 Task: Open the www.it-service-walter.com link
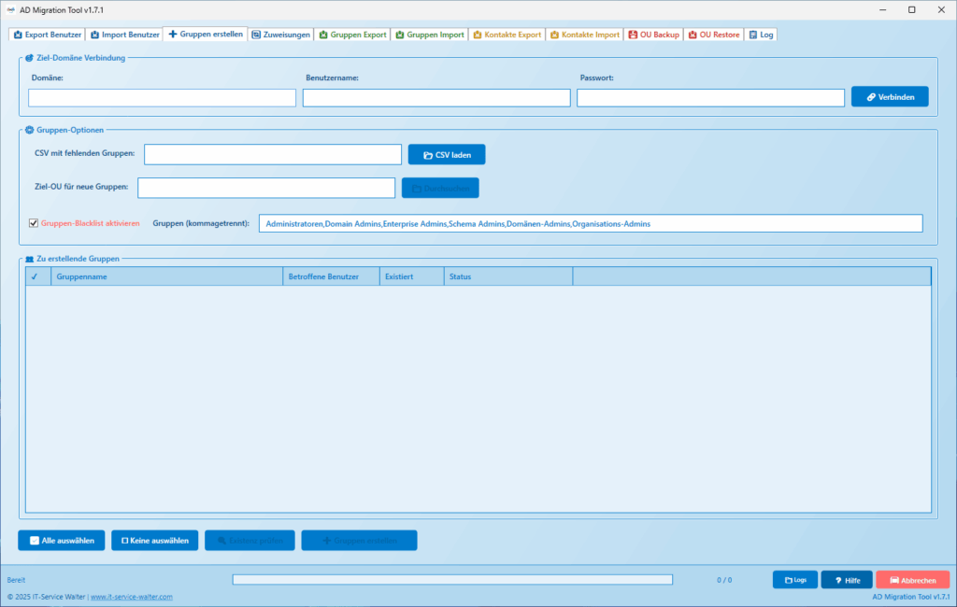[131, 597]
